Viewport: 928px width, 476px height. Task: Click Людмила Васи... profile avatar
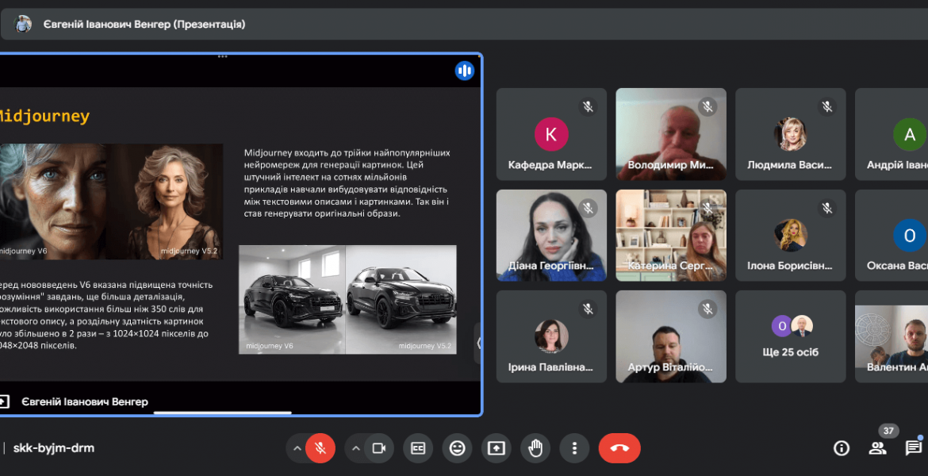(x=790, y=134)
